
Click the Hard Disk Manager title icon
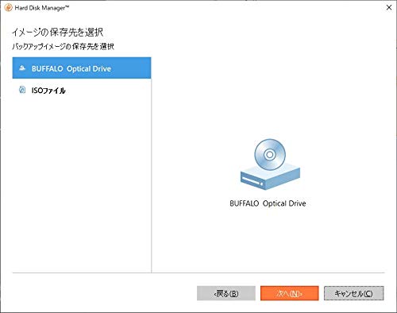(9, 8)
